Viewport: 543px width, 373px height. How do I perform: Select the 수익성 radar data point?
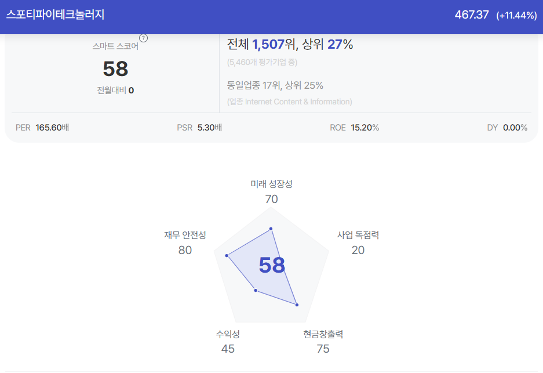(256, 291)
